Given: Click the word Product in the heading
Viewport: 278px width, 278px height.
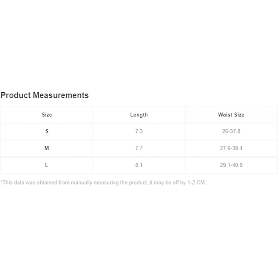Looking at the screenshot, I should [x=16, y=95].
